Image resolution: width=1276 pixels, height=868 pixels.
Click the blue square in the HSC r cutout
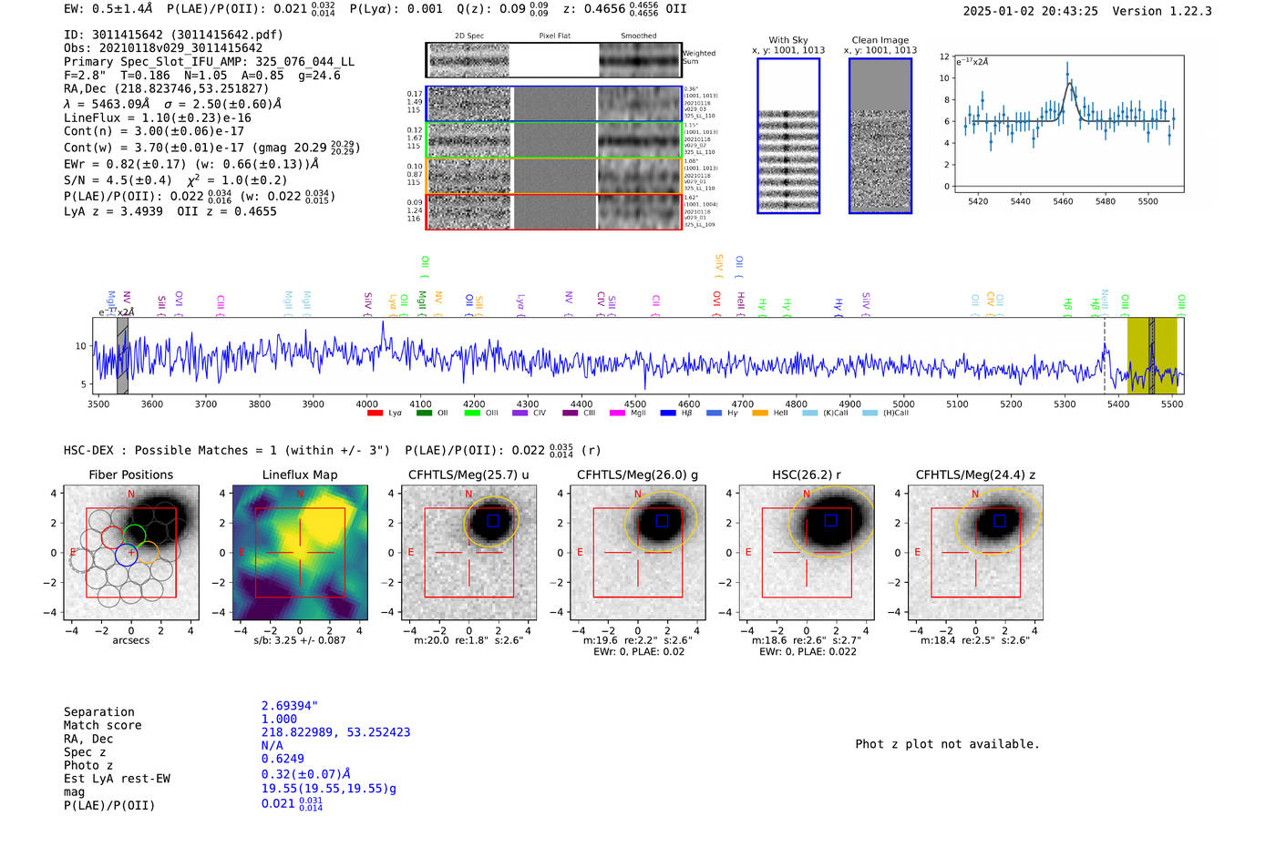pos(830,521)
